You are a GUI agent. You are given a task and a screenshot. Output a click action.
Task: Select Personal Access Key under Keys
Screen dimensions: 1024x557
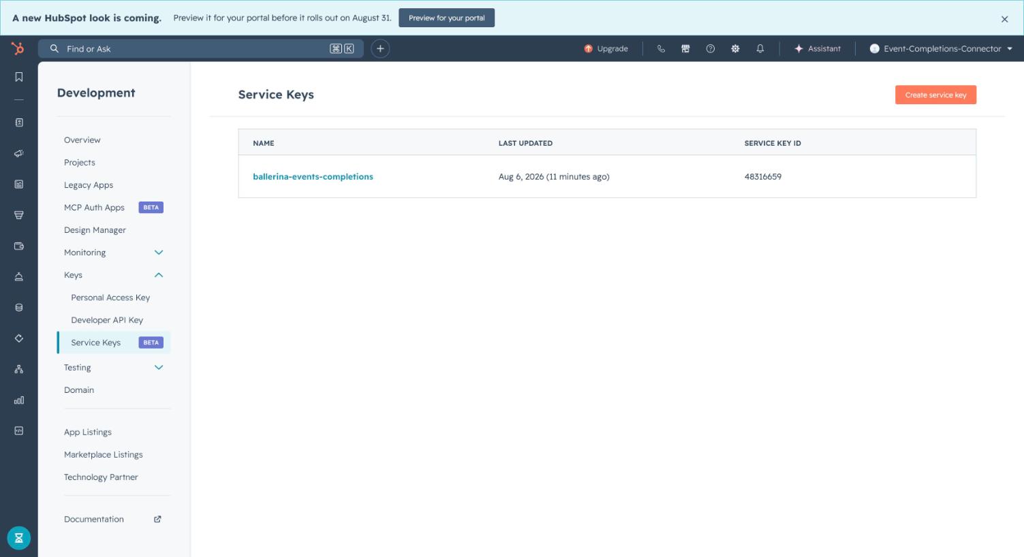pos(110,298)
